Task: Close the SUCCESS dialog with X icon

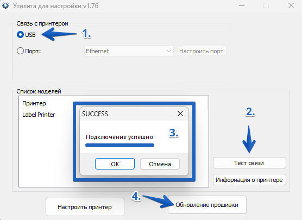Action: (x=180, y=114)
